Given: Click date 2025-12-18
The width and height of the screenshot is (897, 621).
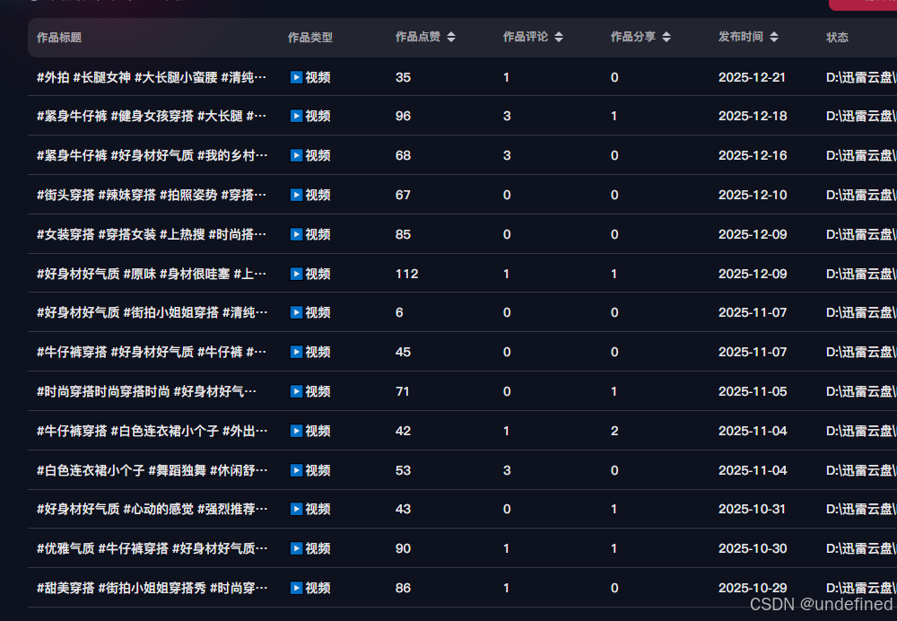Looking at the screenshot, I should pyautogui.click(x=753, y=116).
